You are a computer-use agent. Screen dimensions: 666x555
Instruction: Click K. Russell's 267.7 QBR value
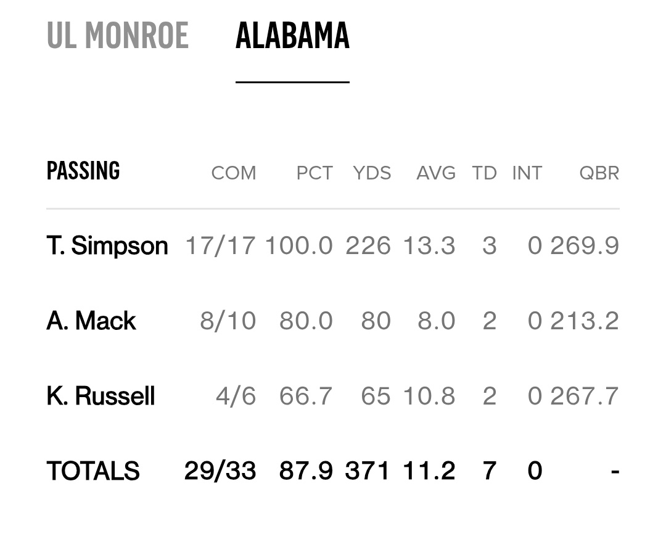tap(585, 396)
